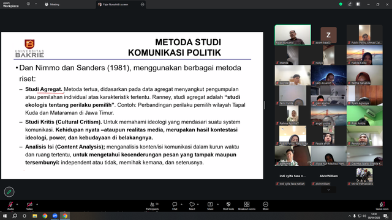
Task: Click the system tray volume icon
Action: coord(364,216)
